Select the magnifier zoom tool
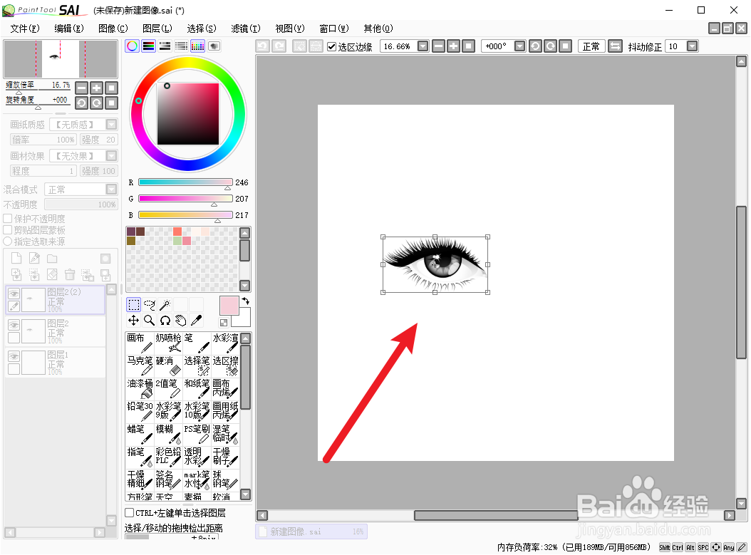 click(150, 321)
